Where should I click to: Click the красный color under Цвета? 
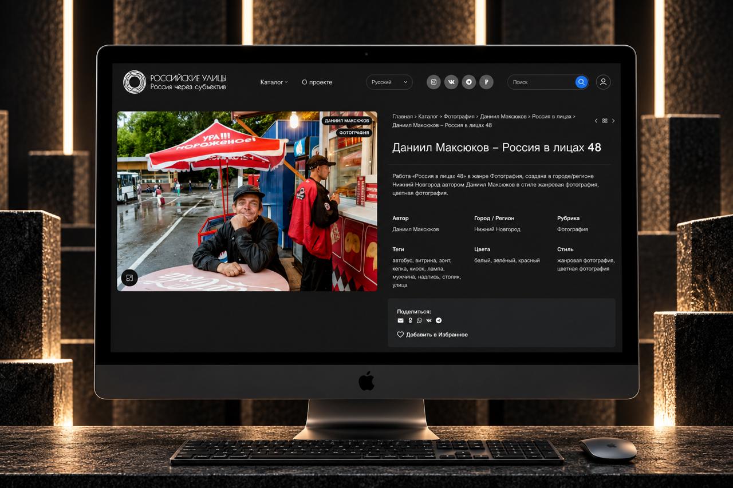(x=529, y=260)
